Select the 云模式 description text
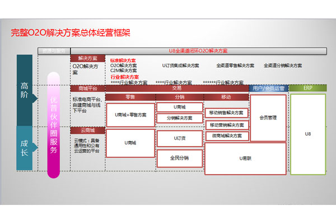Screen dimensions: 336x224 tap(87, 146)
